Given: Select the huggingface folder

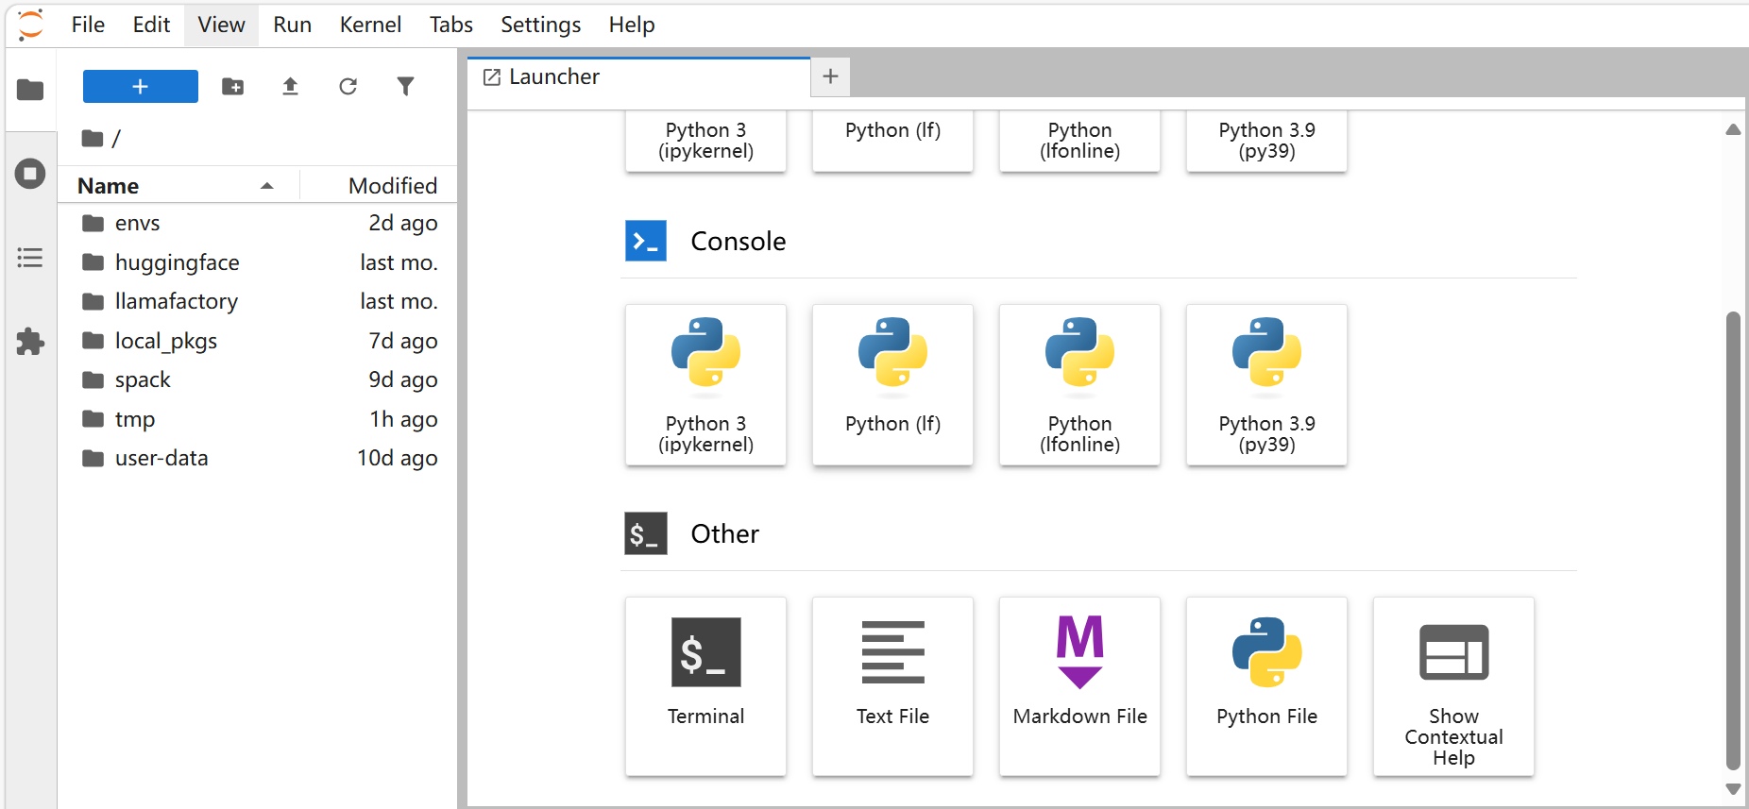Looking at the screenshot, I should [178, 262].
